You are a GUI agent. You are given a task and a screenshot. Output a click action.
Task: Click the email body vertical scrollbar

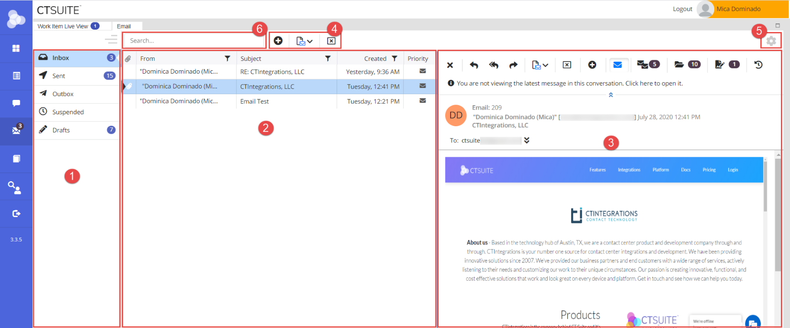[765, 186]
